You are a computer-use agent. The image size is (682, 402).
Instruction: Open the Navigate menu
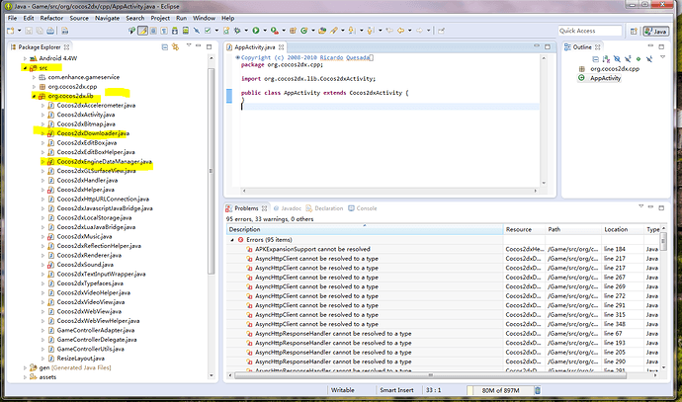(108, 18)
